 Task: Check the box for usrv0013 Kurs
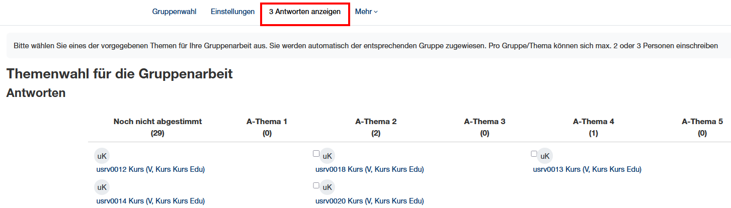coord(534,154)
